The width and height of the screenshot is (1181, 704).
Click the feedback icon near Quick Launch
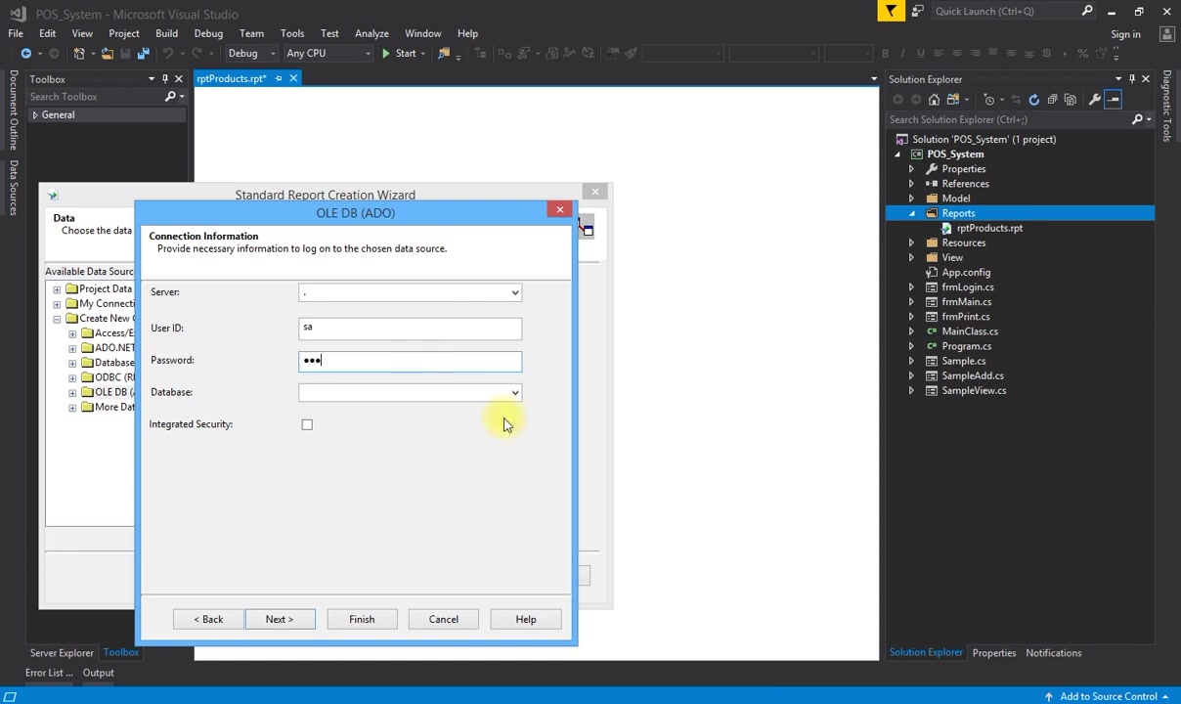917,12
